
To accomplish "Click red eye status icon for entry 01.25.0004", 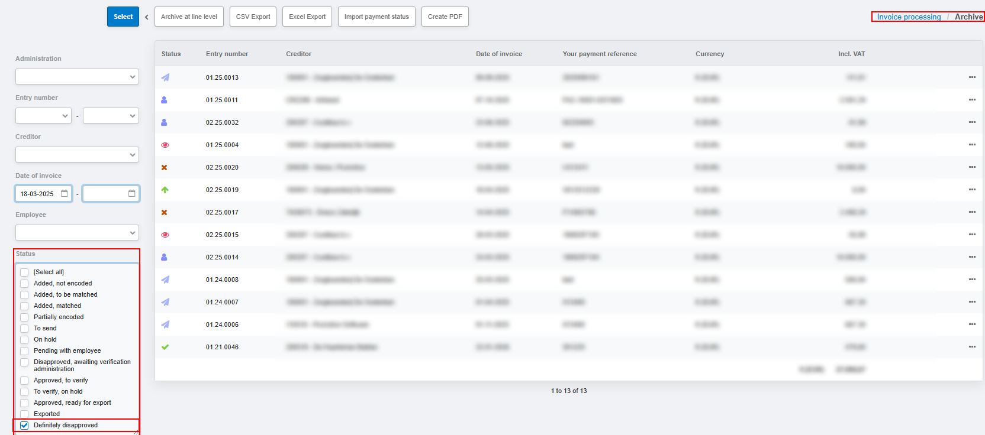I will pyautogui.click(x=165, y=145).
